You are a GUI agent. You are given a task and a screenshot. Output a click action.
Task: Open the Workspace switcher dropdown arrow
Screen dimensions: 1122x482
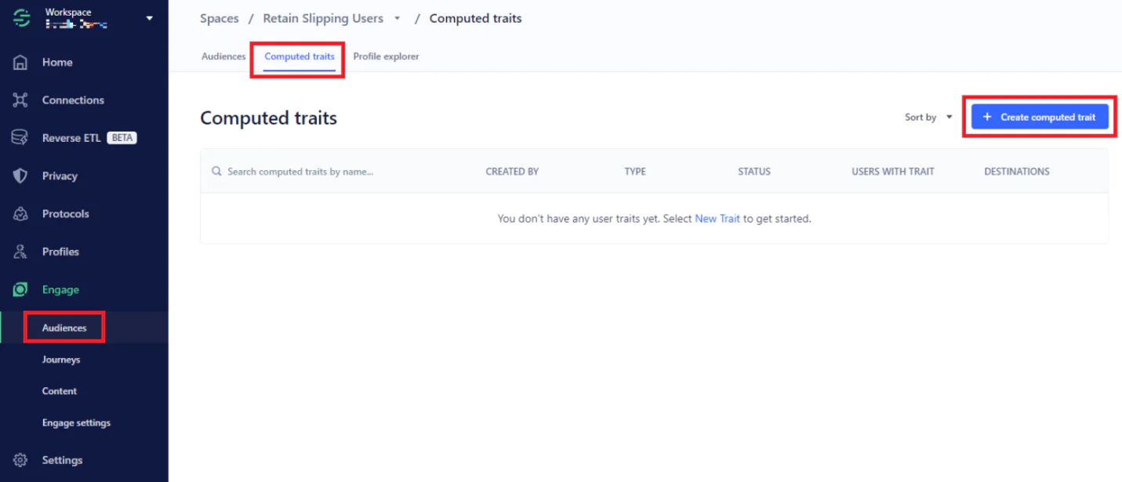tap(150, 19)
